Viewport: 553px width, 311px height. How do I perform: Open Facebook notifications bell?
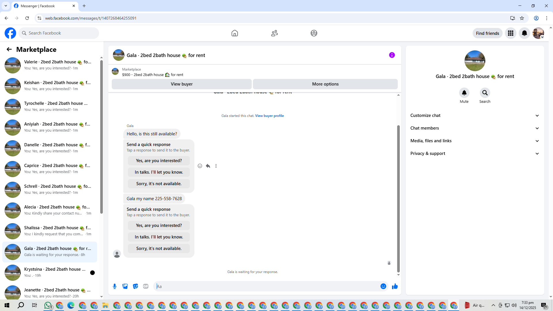click(x=524, y=33)
